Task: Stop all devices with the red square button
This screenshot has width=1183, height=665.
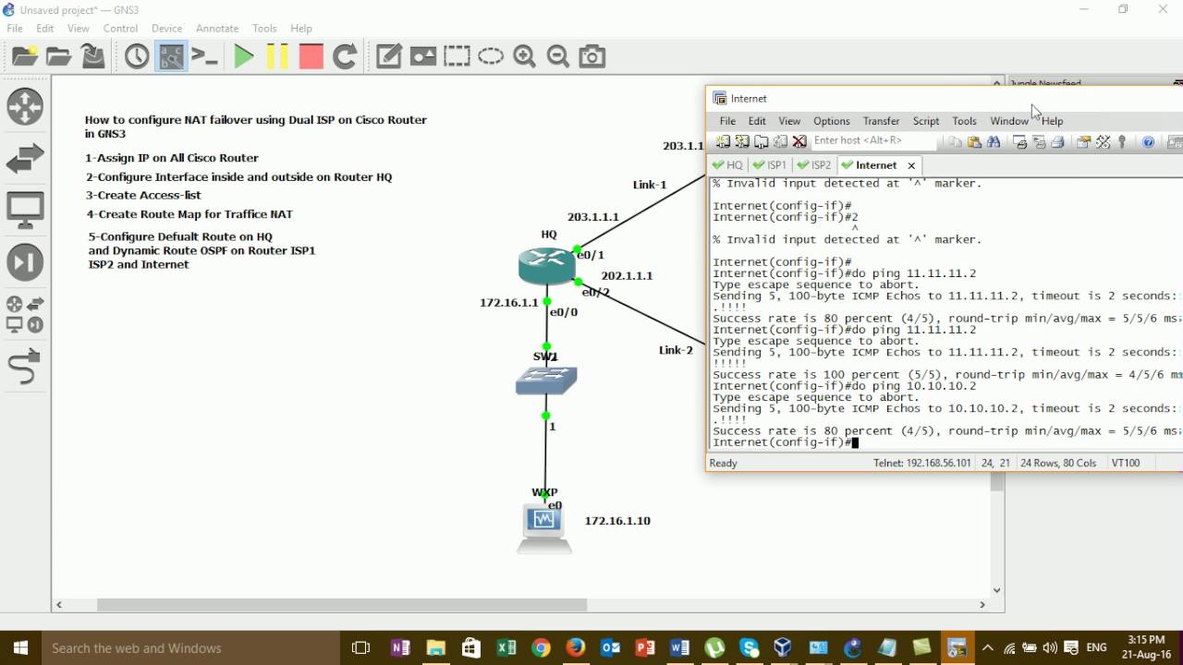Action: point(311,56)
